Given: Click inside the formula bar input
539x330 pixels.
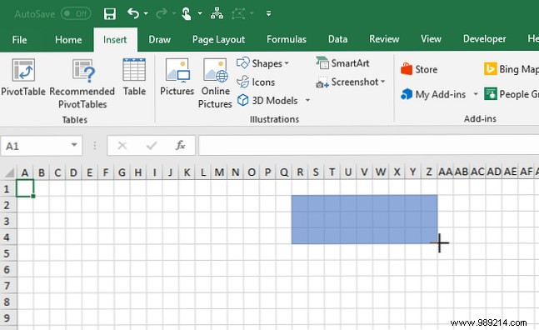Looking at the screenshot, I should tap(368, 145).
